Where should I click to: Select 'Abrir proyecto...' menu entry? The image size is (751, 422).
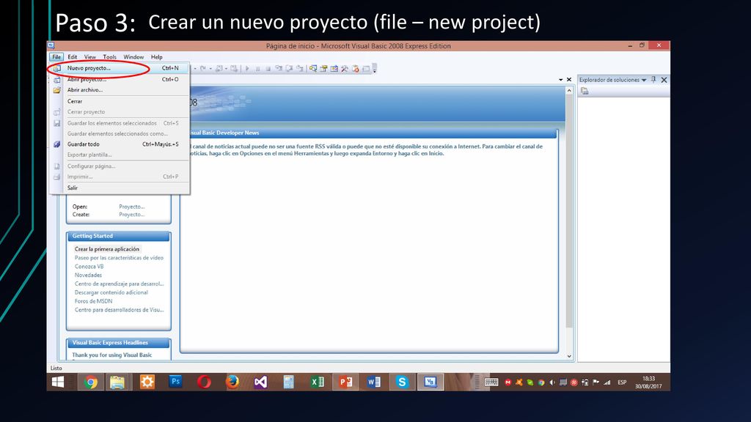pyautogui.click(x=119, y=79)
